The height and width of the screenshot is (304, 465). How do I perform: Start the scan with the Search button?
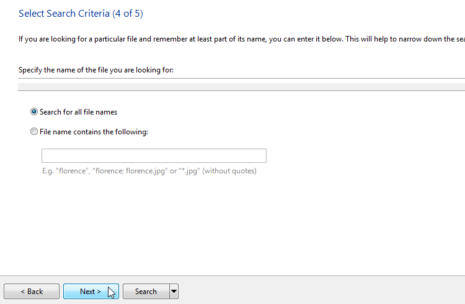pyautogui.click(x=146, y=291)
